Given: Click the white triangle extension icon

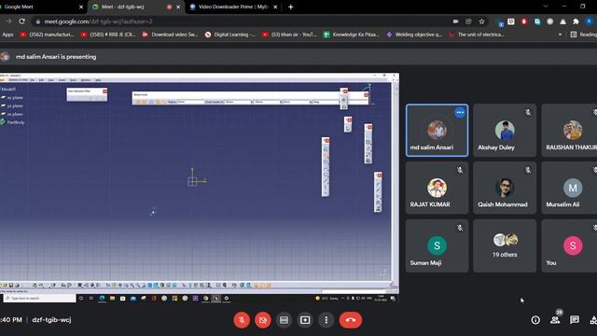Looking at the screenshot, I should 562,21.
